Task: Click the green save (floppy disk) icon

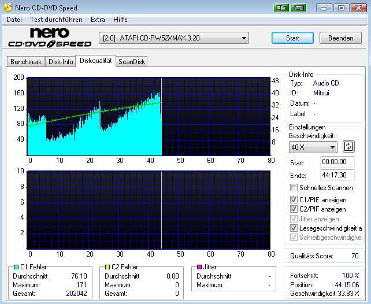Action: (x=299, y=8)
